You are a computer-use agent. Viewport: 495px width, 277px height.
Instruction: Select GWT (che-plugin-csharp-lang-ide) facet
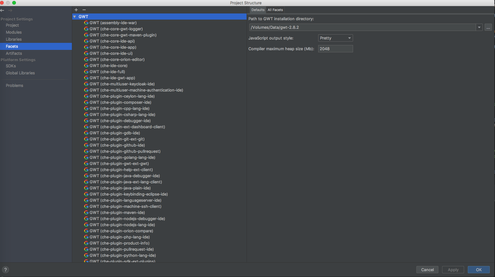click(122, 114)
